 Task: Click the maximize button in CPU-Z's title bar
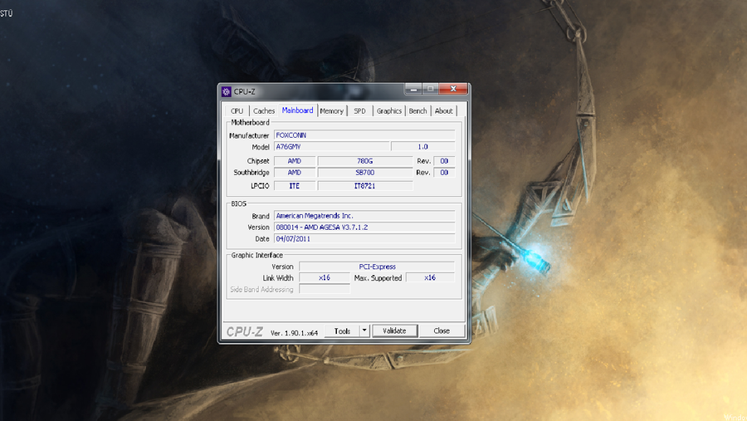click(431, 89)
